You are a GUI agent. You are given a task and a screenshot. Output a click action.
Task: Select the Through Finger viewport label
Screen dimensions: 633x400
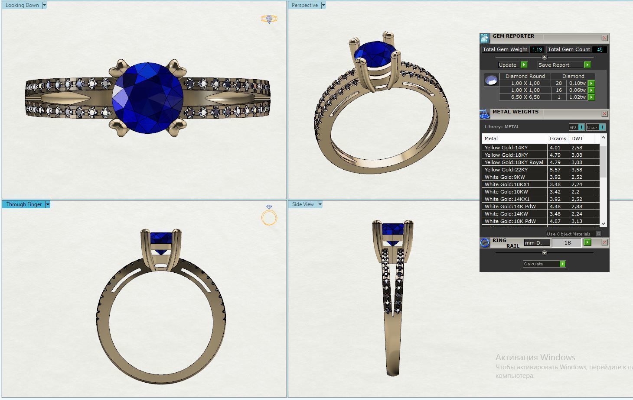tap(24, 204)
